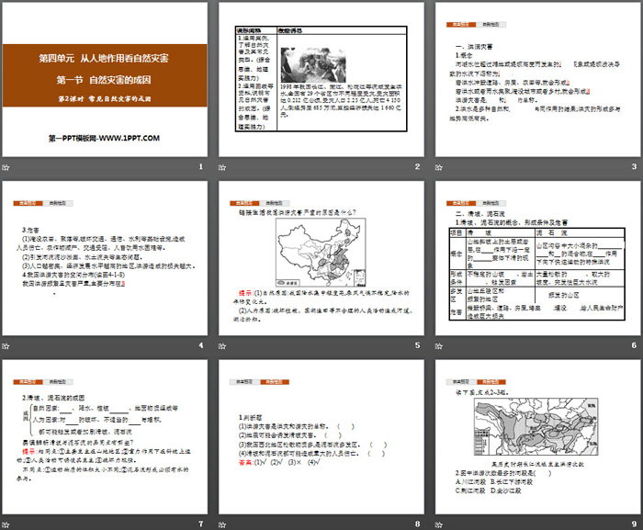The width and height of the screenshot is (643, 530).
Task: Click the red answer line on slide 8
Action: [x=279, y=462]
